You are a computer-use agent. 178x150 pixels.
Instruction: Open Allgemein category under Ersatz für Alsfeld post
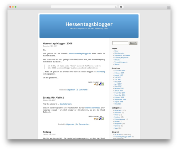pos(70,124)
